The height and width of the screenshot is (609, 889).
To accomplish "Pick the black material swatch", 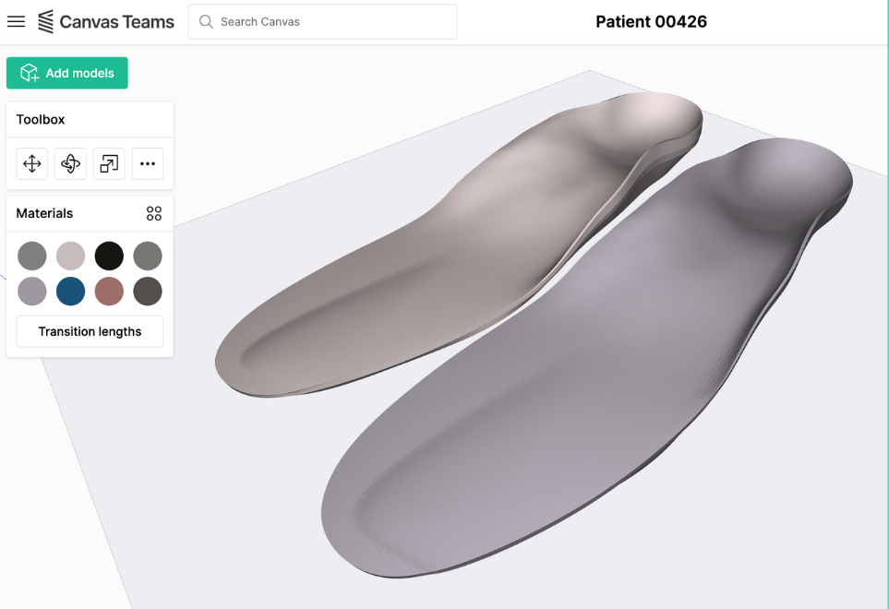I will [x=109, y=256].
